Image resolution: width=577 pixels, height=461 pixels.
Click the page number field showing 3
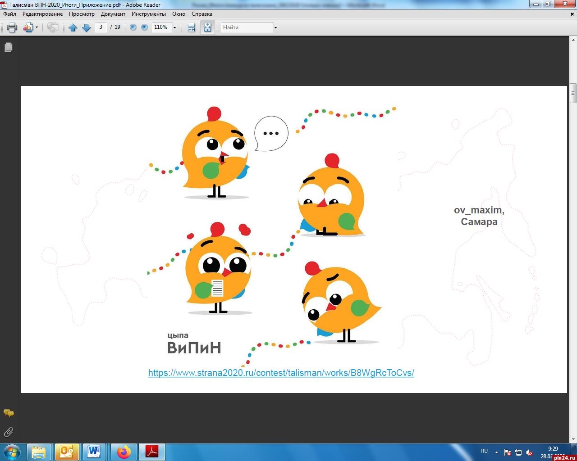[101, 27]
